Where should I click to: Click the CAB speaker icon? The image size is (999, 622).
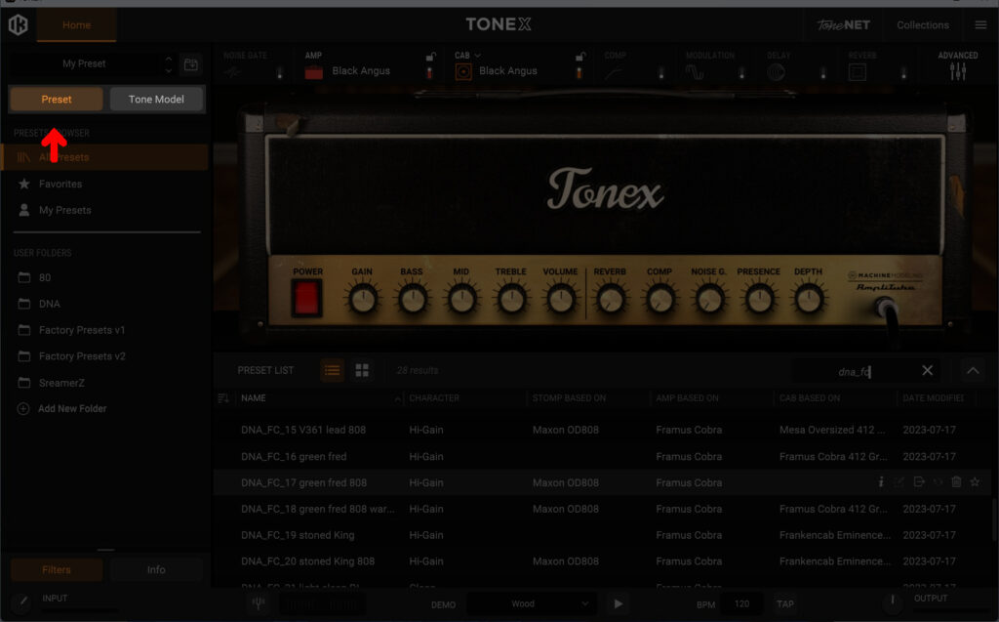click(463, 71)
